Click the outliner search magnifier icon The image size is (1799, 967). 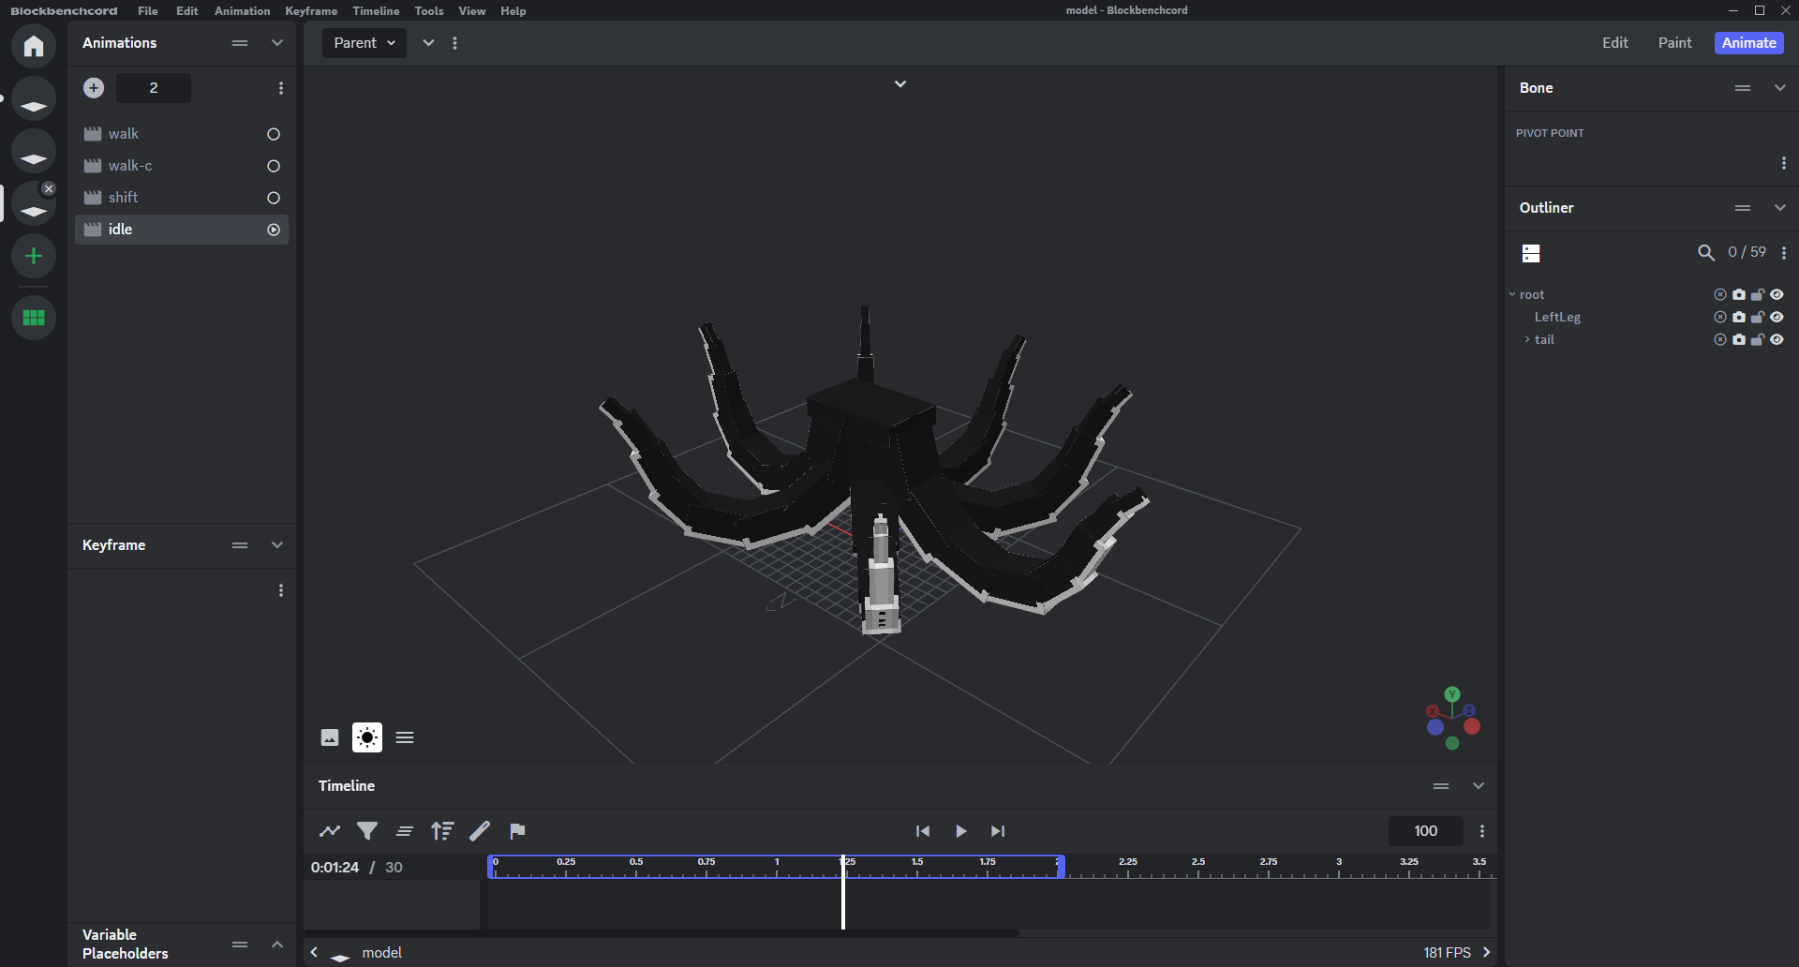[1706, 253]
